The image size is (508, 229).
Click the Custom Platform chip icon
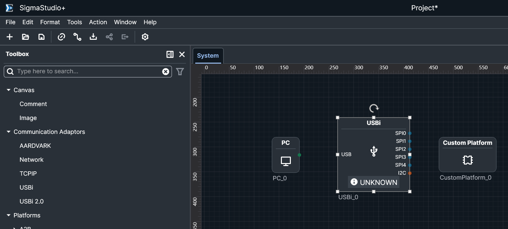[467, 160]
